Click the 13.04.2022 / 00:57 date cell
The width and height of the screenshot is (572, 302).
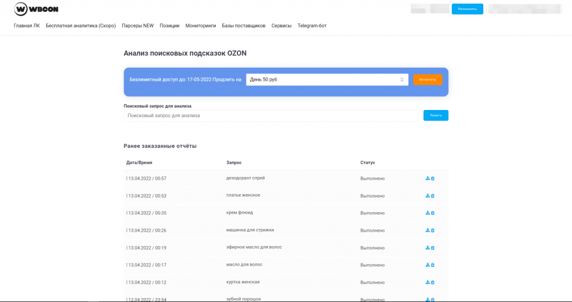[147, 179]
